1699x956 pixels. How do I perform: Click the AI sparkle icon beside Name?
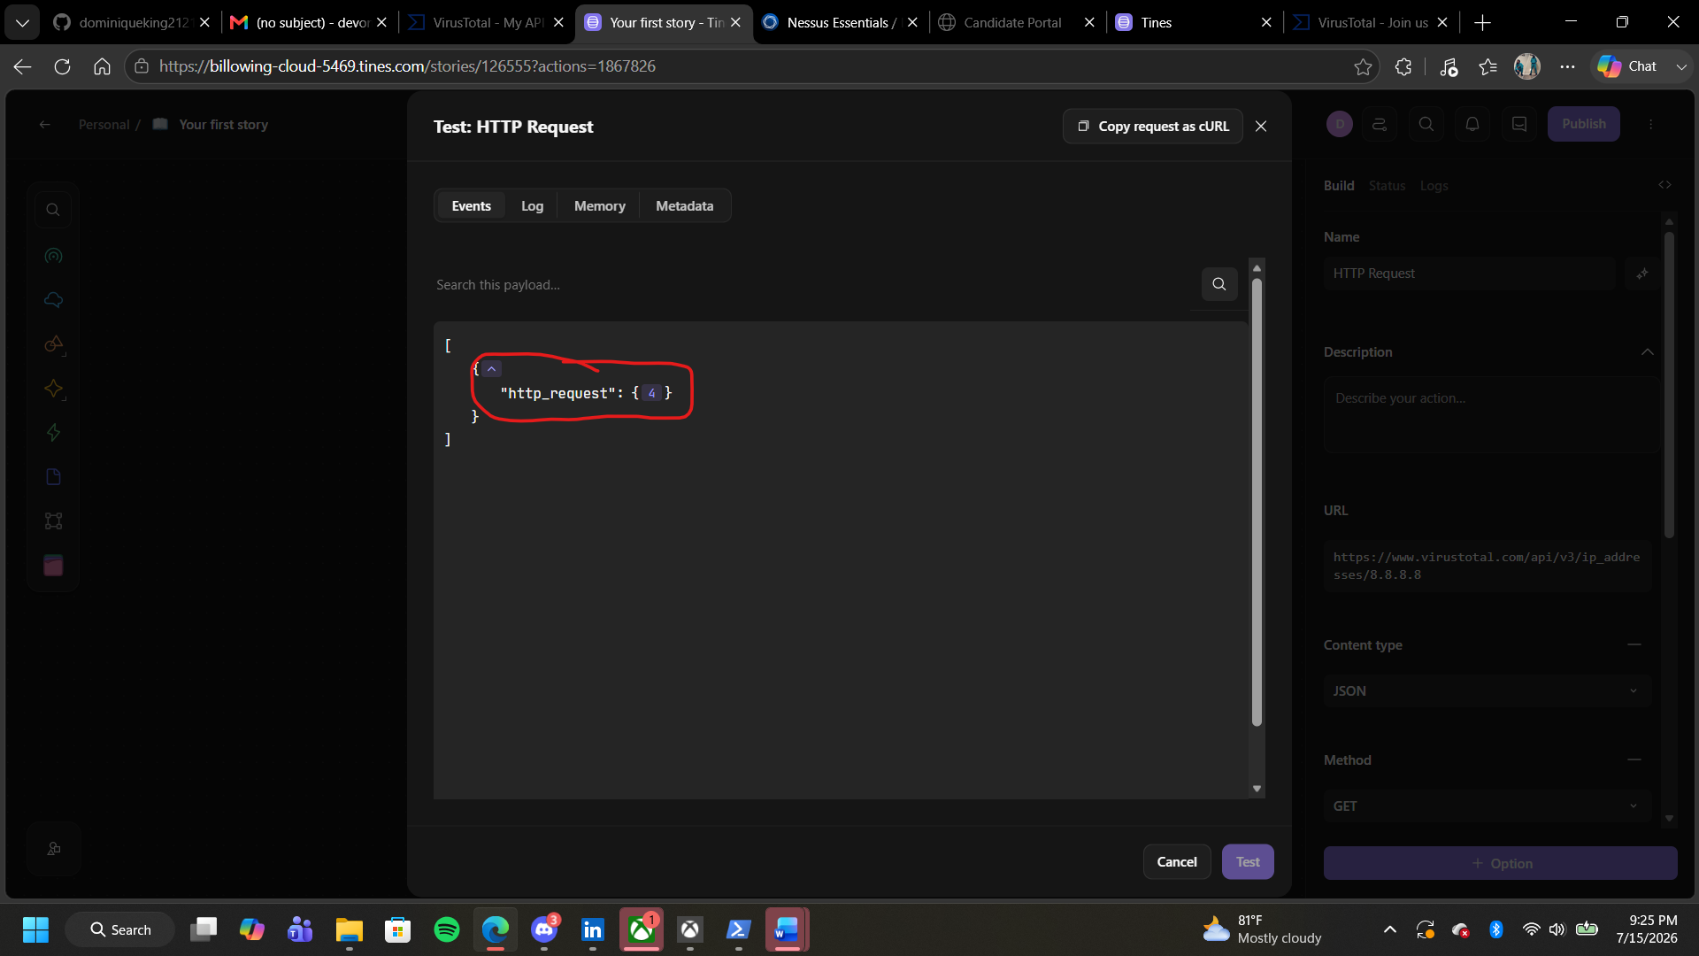pos(1642,274)
